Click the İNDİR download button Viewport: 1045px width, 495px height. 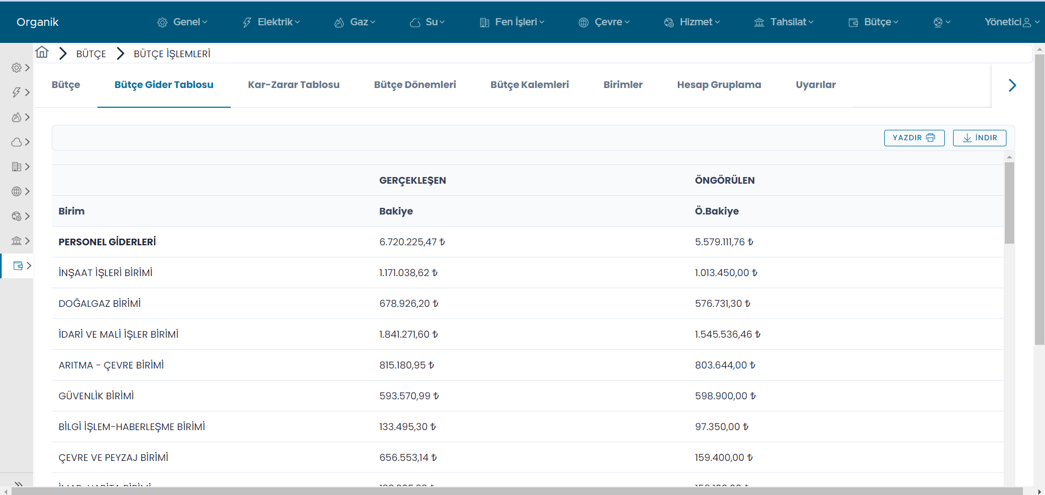(x=979, y=138)
